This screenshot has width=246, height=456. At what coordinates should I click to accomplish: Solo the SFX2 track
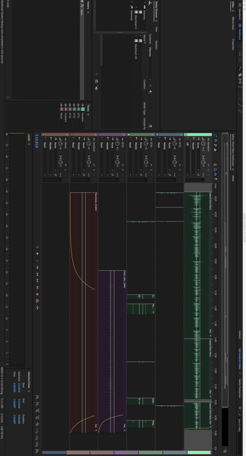(151, 170)
